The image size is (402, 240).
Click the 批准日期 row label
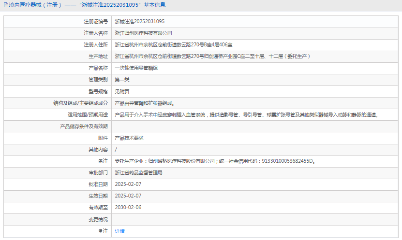[98, 184]
